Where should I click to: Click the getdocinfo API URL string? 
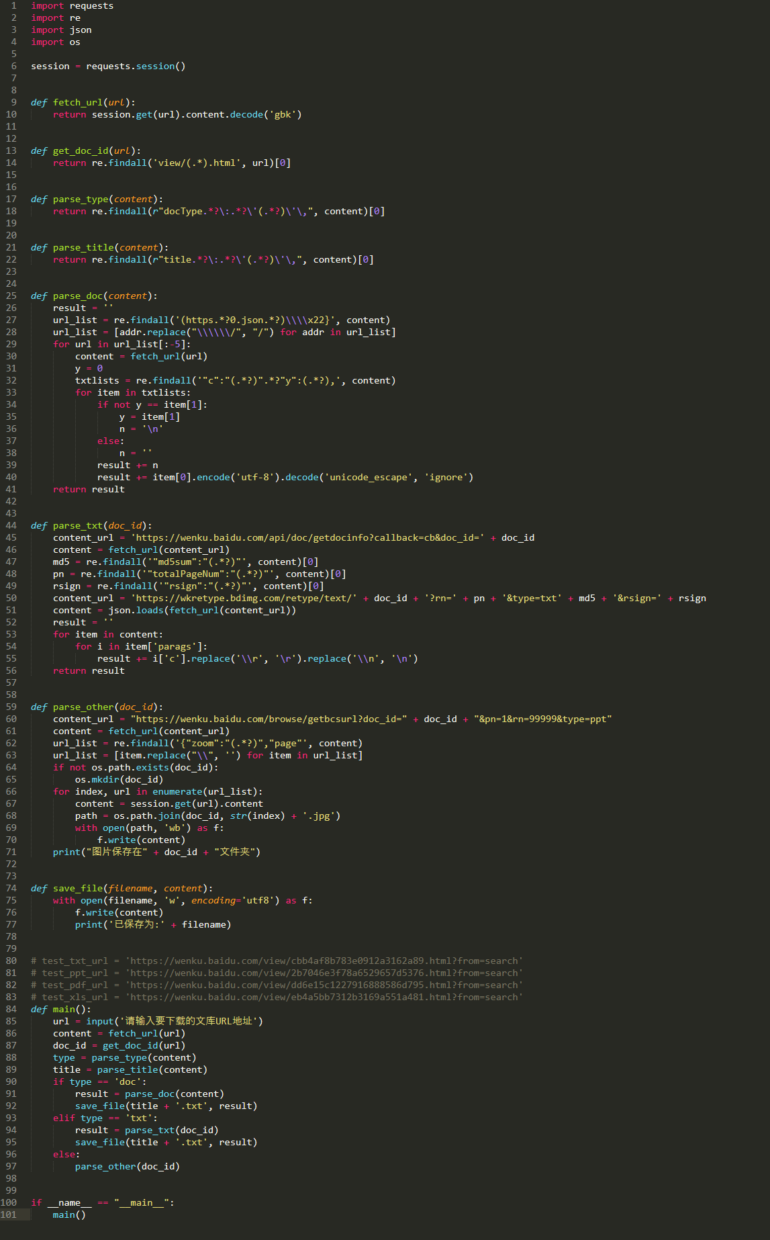point(307,537)
